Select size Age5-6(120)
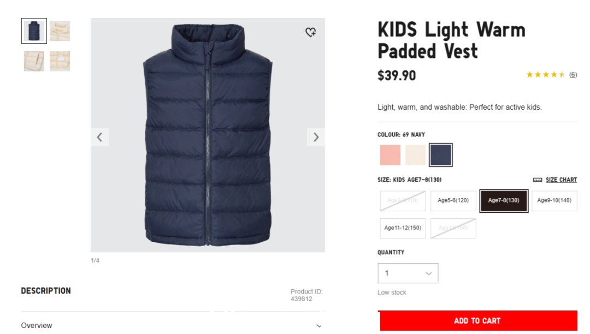Screen dimensions: 590x334 (x=453, y=201)
